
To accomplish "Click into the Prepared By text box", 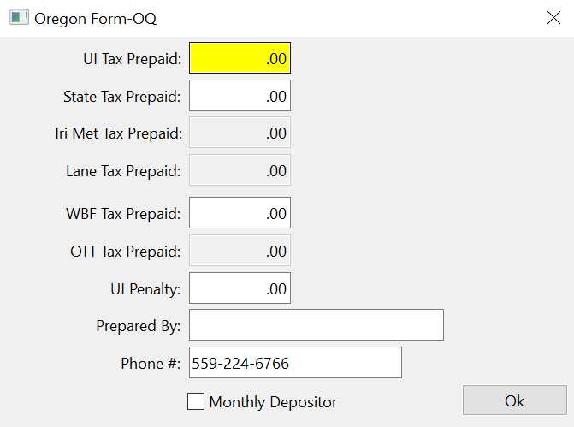I will (x=316, y=325).
